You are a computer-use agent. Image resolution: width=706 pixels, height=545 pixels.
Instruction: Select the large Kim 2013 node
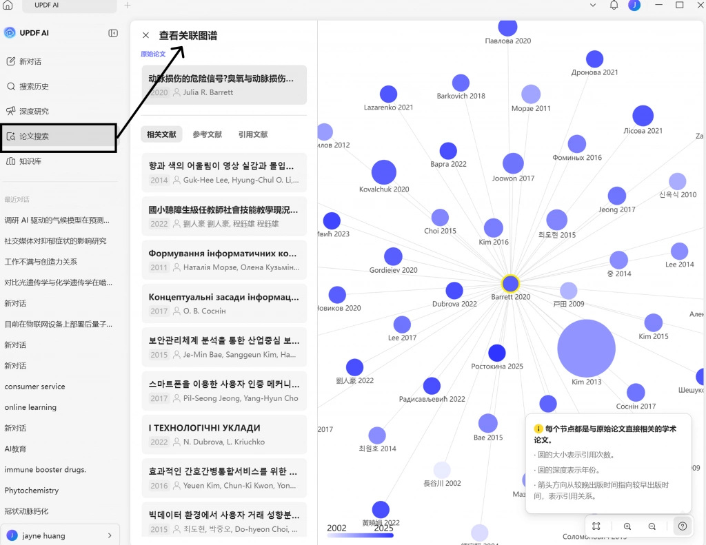pos(586,349)
